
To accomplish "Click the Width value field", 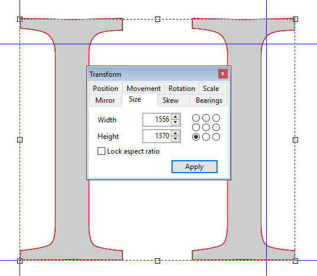I will [x=157, y=119].
